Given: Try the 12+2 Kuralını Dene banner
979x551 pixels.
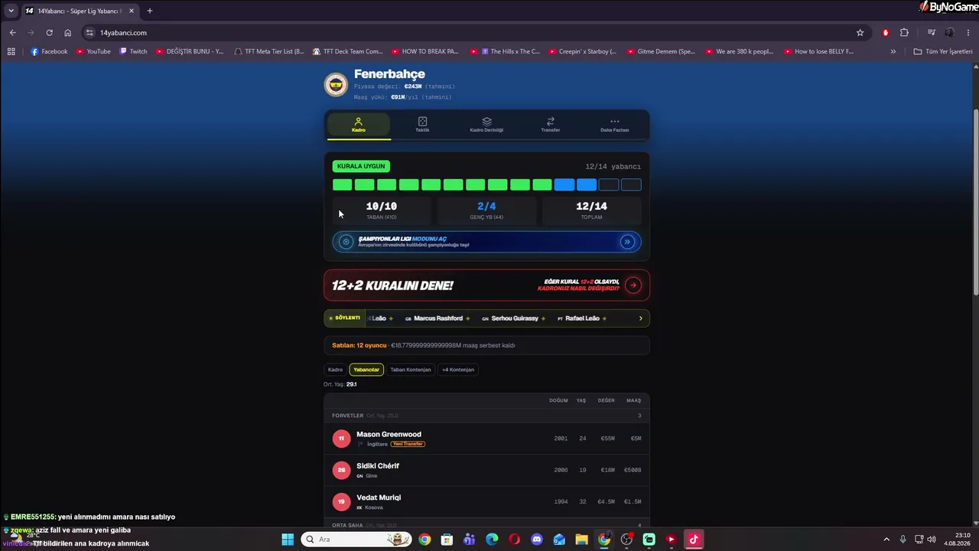Looking at the screenshot, I should coord(486,285).
